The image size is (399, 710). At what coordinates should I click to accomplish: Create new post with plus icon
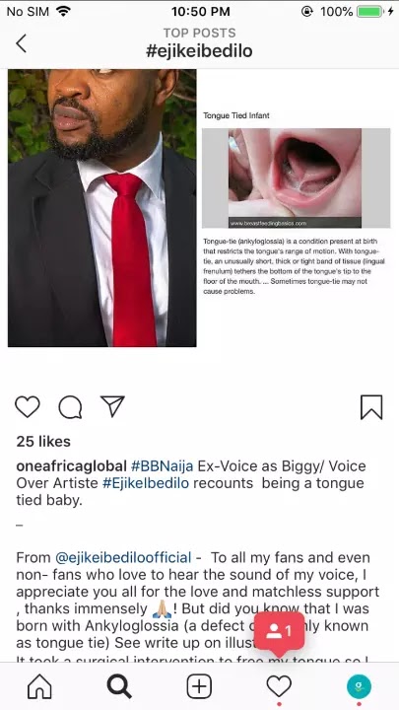pos(199,687)
